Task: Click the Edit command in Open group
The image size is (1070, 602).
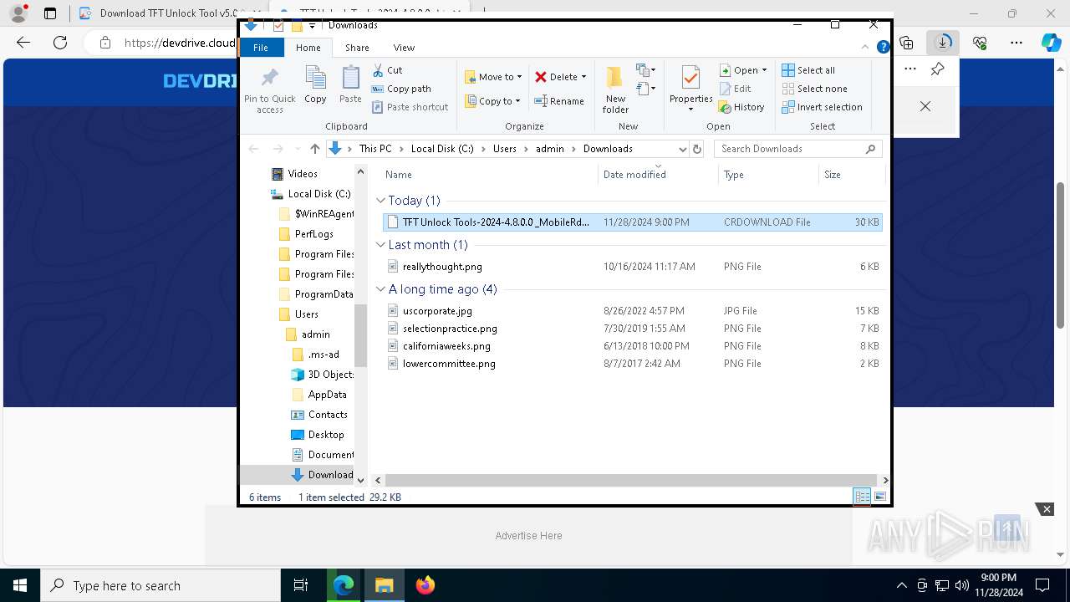Action: point(736,89)
